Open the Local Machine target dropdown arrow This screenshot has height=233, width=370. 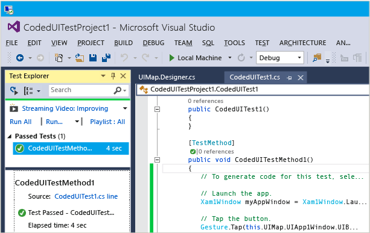(230, 57)
